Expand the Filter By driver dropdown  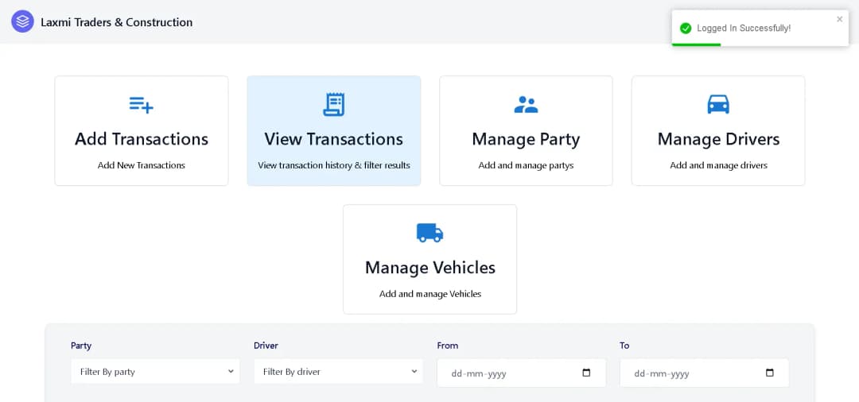[x=338, y=371]
